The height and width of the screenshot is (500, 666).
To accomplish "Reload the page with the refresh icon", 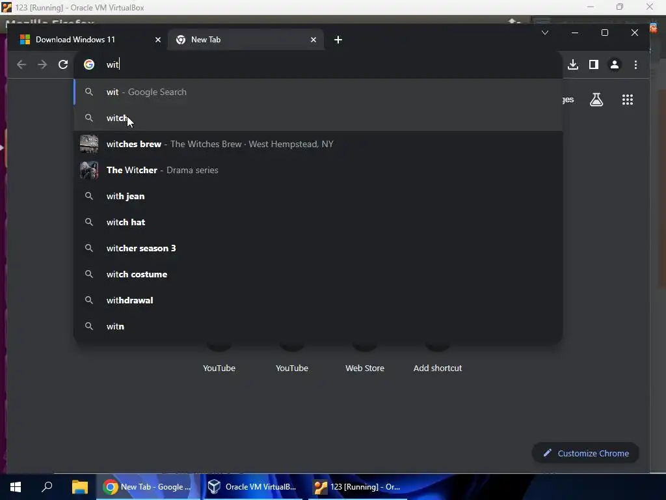I will point(63,64).
